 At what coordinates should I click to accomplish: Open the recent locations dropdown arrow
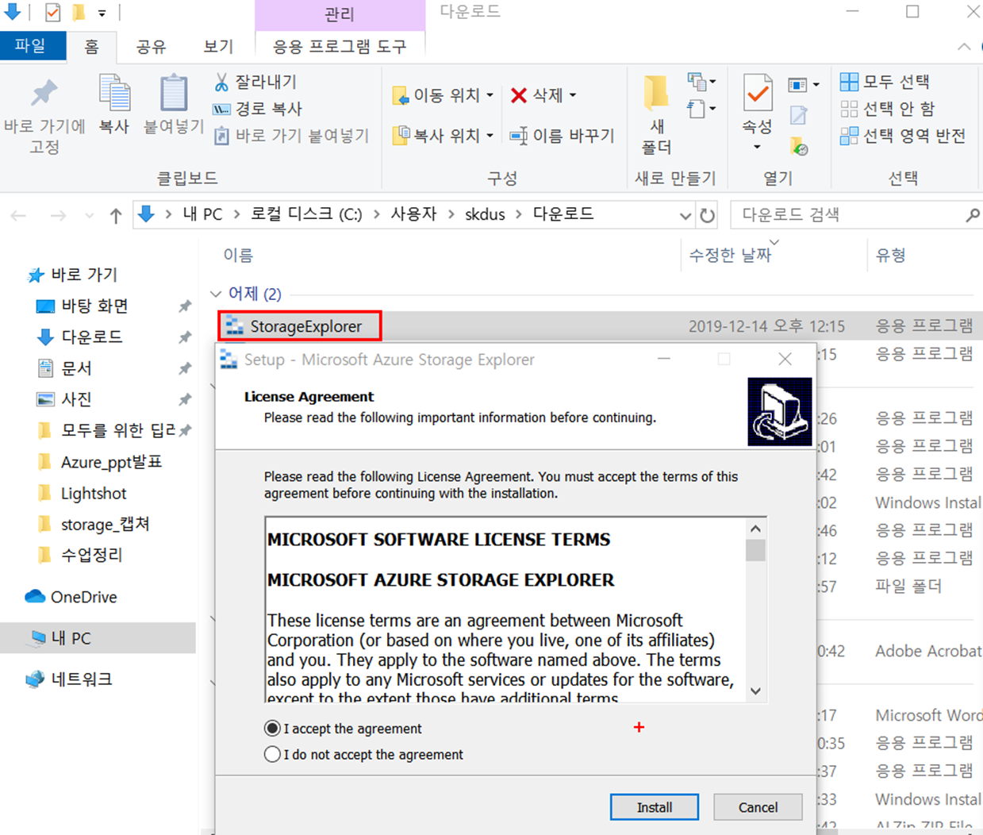(x=89, y=215)
